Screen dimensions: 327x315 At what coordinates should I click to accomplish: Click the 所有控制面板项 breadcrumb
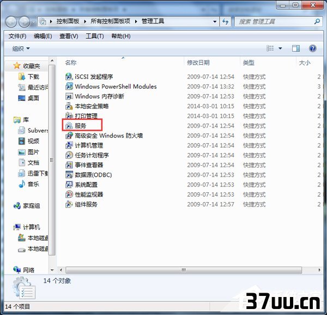[x=110, y=21]
